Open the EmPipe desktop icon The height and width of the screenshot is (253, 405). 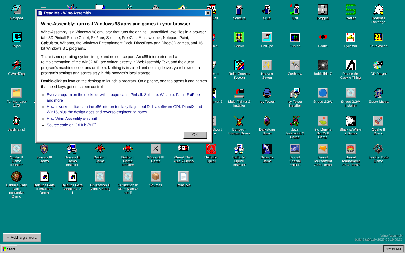click(x=267, y=37)
